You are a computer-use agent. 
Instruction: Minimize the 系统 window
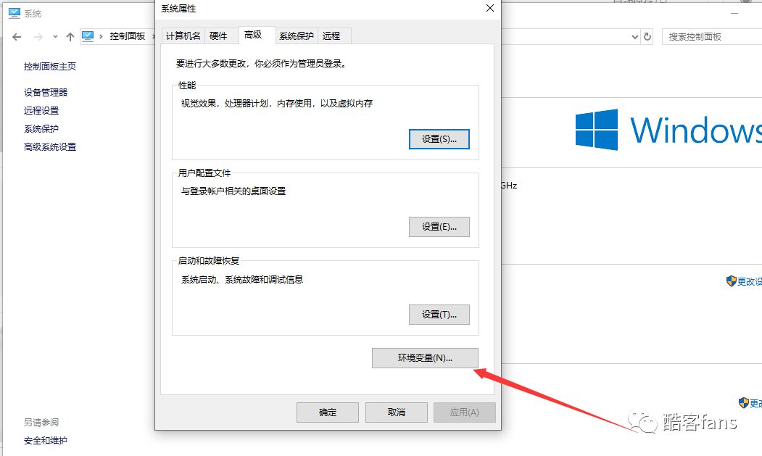tap(734, 13)
